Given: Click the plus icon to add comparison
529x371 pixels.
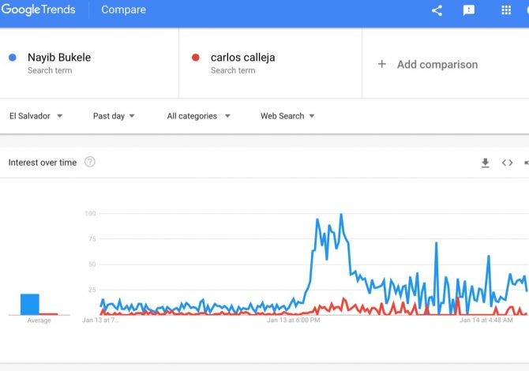Looking at the screenshot, I should 381,64.
